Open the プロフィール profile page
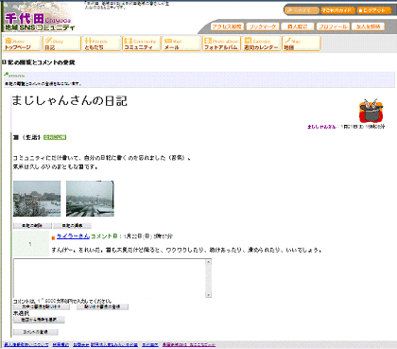 pyautogui.click(x=333, y=26)
